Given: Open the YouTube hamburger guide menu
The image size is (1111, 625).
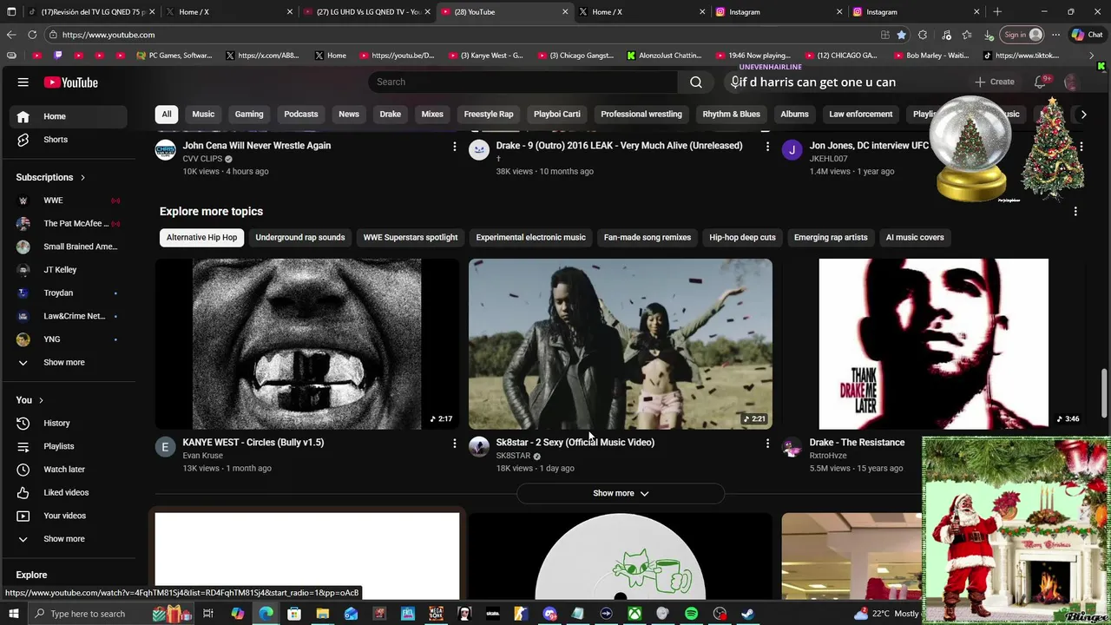Looking at the screenshot, I should point(23,82).
